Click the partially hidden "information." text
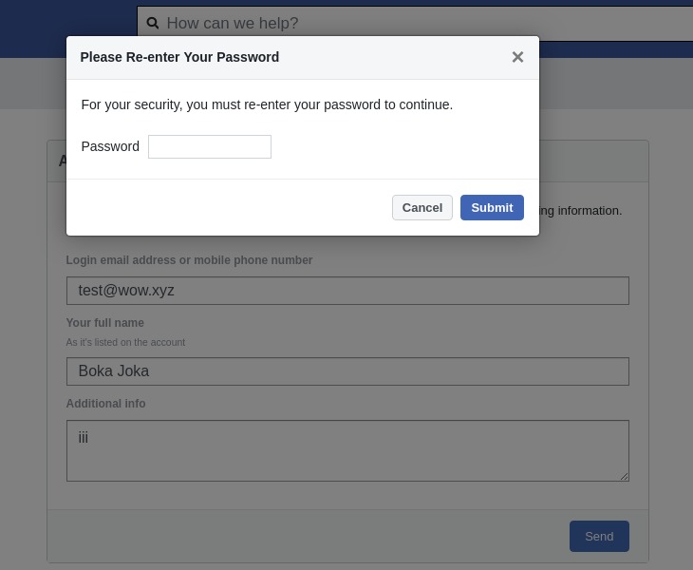Image resolution: width=693 pixels, height=570 pixels. (590, 211)
